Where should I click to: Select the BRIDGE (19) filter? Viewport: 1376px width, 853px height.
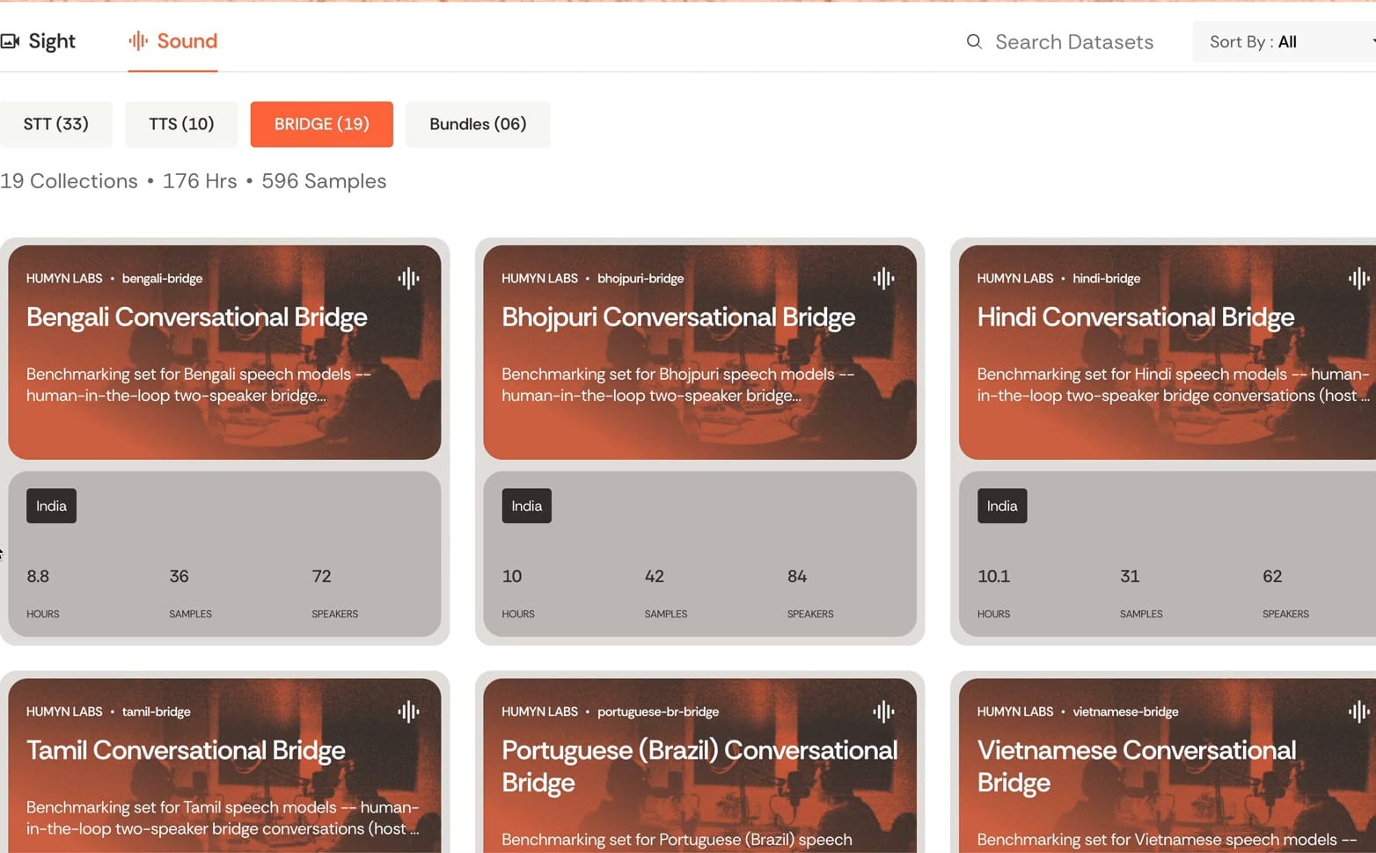322,124
